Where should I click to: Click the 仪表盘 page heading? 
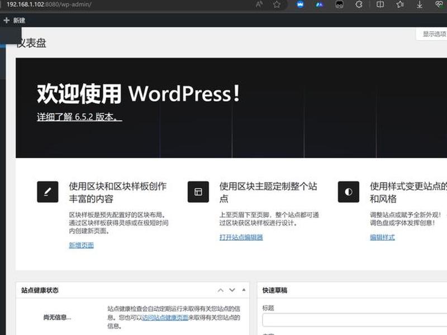(31, 43)
